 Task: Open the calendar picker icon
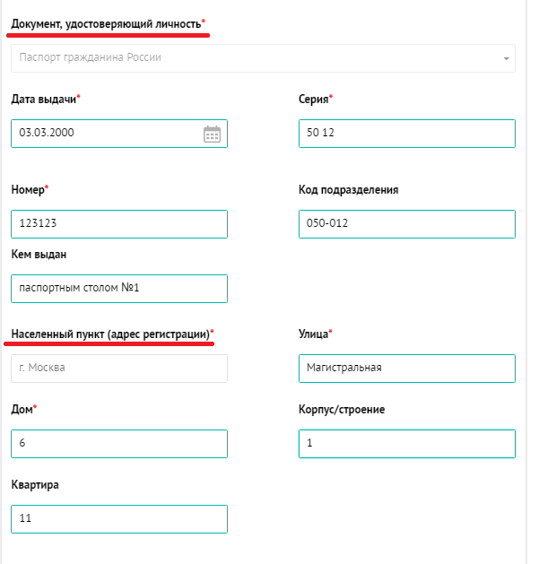click(212, 134)
